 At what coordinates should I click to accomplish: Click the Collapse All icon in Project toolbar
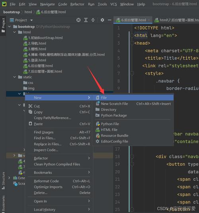(x=93, y=20)
